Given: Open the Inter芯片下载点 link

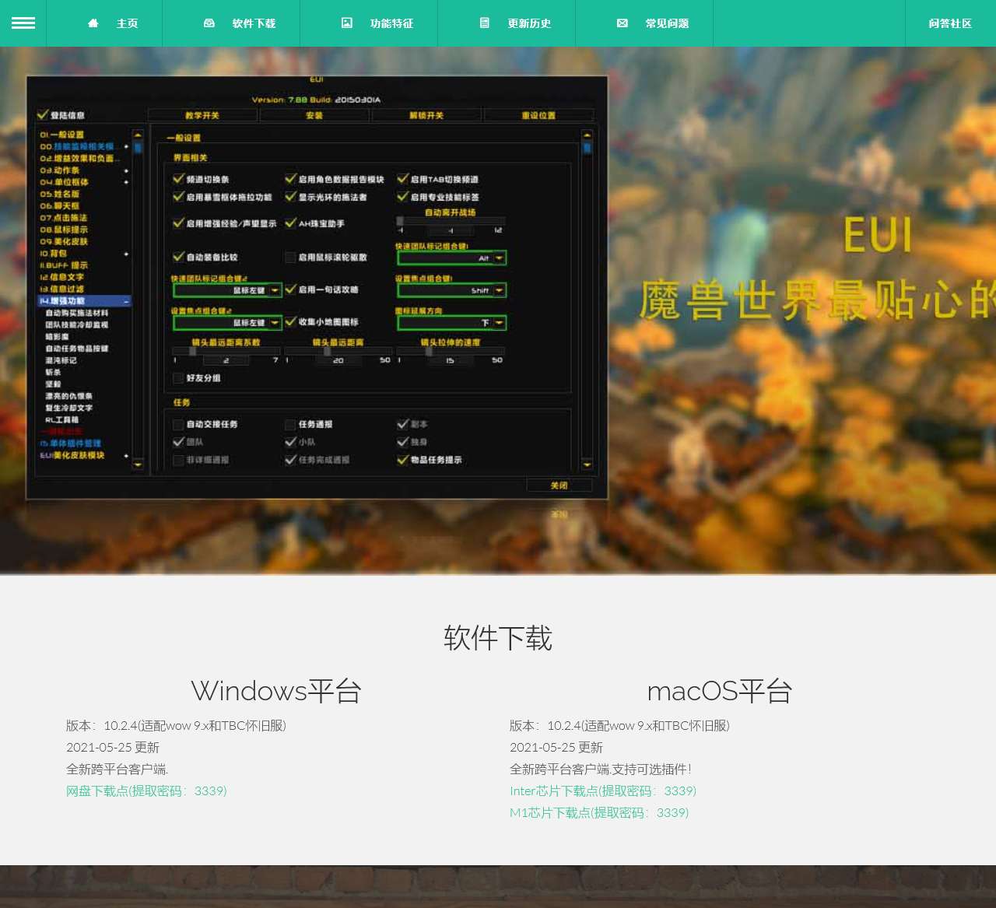Looking at the screenshot, I should click(x=603, y=791).
